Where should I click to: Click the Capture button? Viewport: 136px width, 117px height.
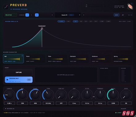click(x=19, y=72)
